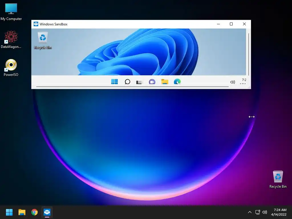
Task: Click the Sandbox clock in its taskbar
Action: tap(244, 81)
